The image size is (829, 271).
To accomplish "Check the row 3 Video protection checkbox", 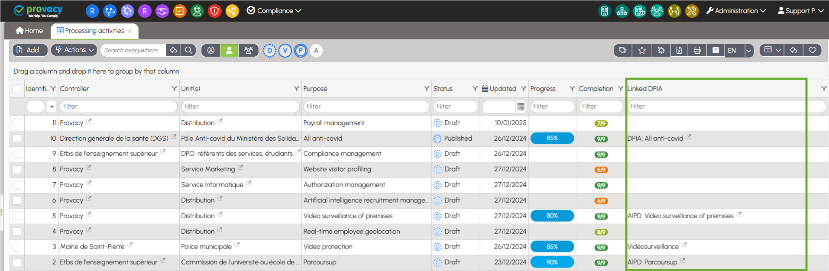I will (x=17, y=247).
